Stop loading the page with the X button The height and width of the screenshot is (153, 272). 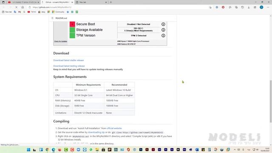pos(16,7)
